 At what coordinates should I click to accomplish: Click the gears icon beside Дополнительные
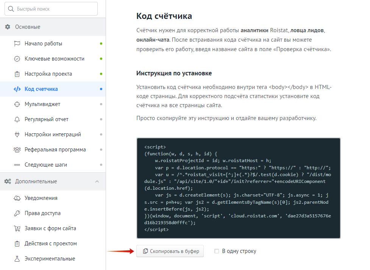click(8, 181)
